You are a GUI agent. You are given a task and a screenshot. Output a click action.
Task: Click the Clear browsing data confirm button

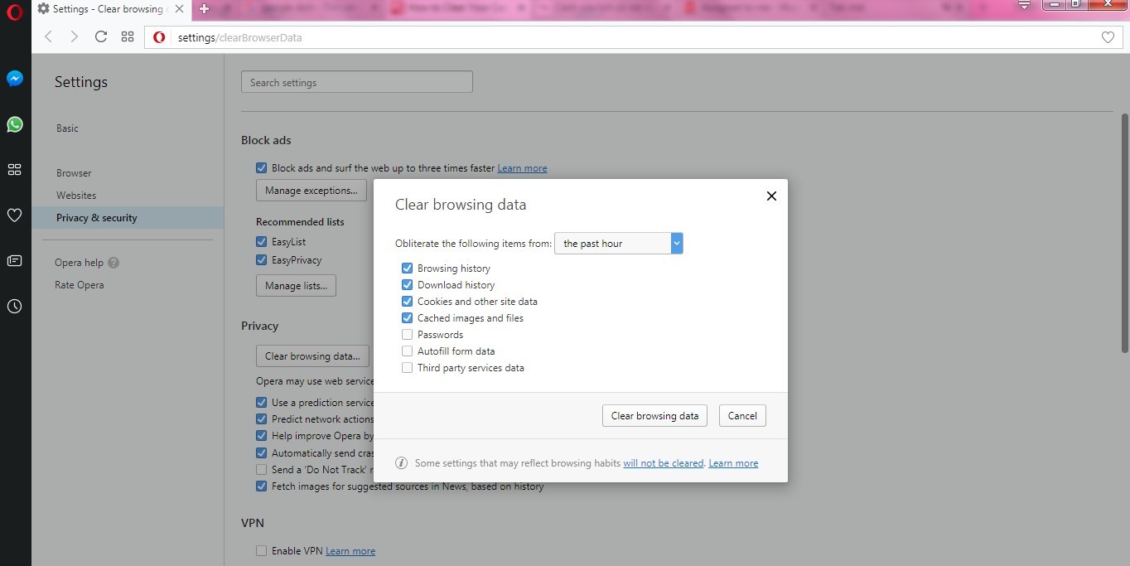point(654,416)
